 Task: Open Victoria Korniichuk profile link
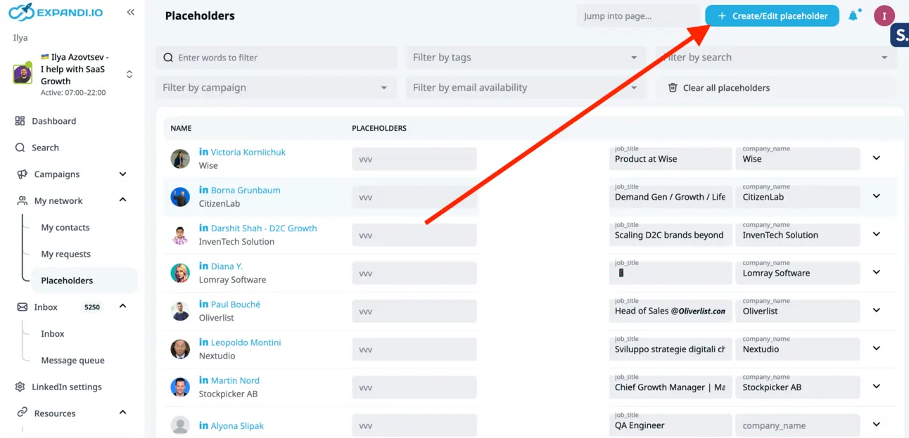click(248, 152)
